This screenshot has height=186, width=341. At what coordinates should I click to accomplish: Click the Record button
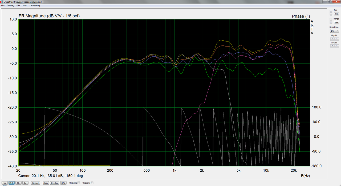35,183
